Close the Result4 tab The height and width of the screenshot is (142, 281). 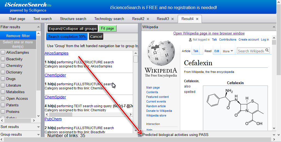pyautogui.click(x=197, y=19)
